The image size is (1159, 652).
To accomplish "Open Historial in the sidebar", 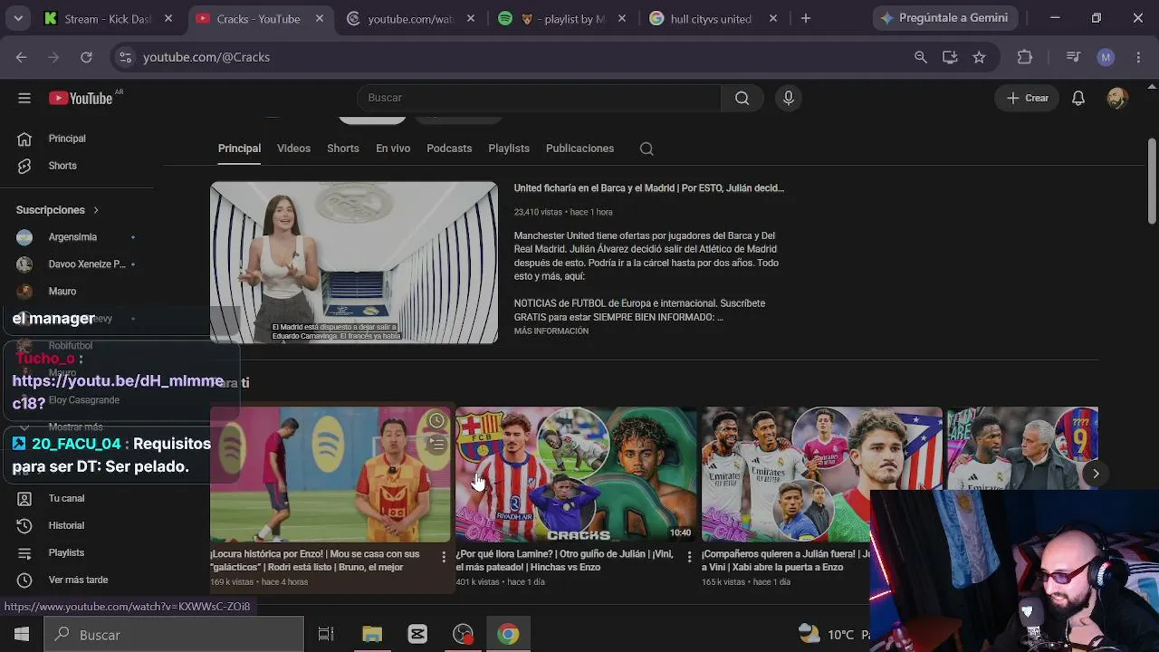I will click(x=66, y=525).
